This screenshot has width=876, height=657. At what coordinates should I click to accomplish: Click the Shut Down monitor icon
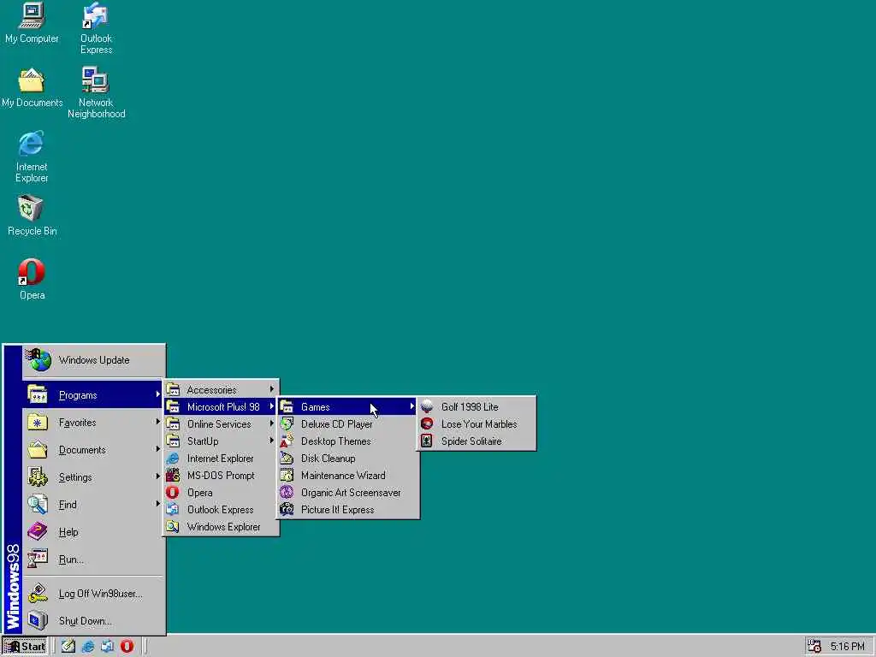(38, 621)
